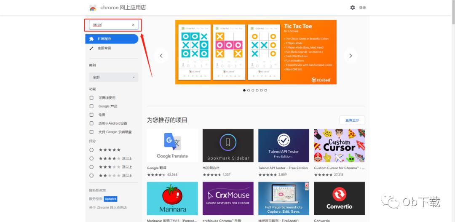The height and width of the screenshot is (222, 455).
Task: Click the Chrome Web Store logo
Action: pyautogui.click(x=93, y=8)
